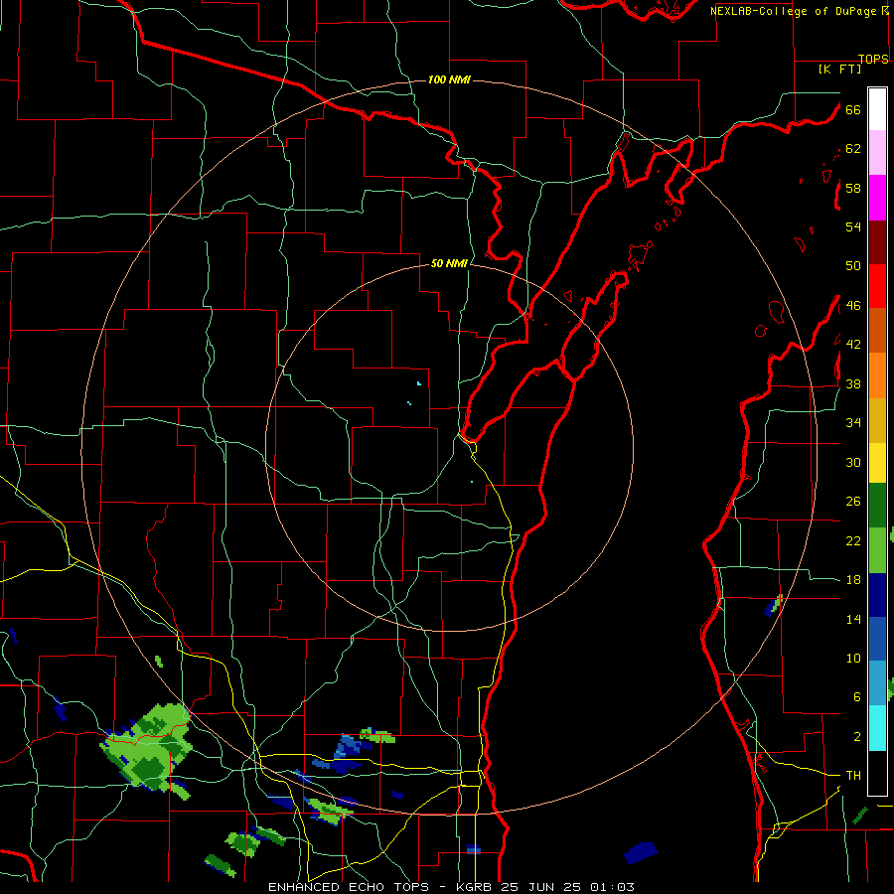Click the 18 legend value
894x894 pixels.
click(853, 580)
